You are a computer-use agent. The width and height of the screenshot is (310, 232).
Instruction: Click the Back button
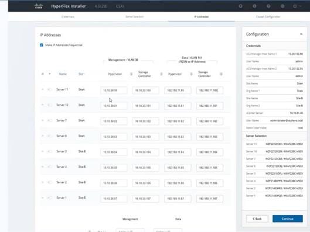(257, 219)
